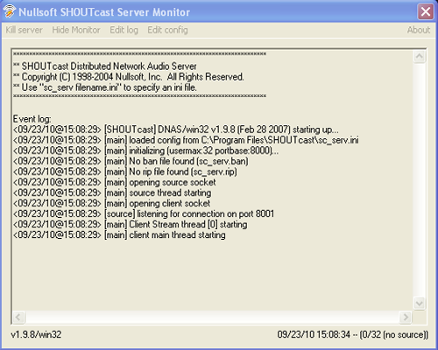Click the 'Client Stream thread [0] starting' entry
438x350 pixels.
coord(131,224)
